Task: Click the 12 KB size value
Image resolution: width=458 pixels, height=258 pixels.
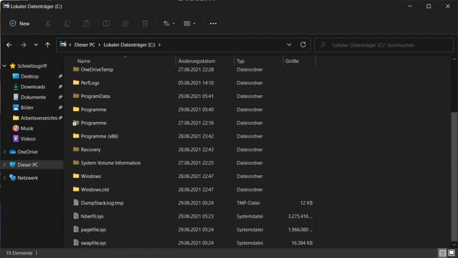Action: click(306, 203)
